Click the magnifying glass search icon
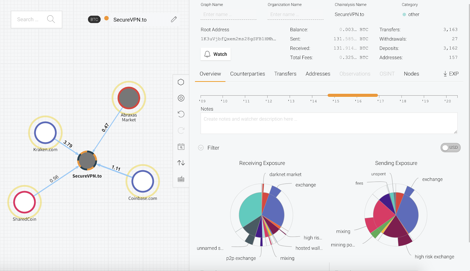The height and width of the screenshot is (271, 470). (51, 19)
